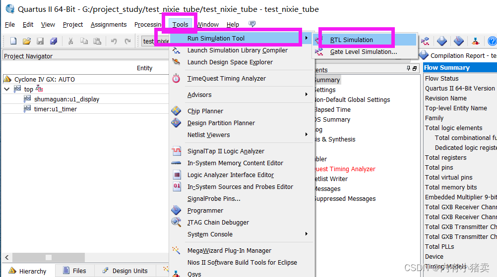Click the blue Help question mark icon
This screenshot has height=277, width=497.
[492, 41]
